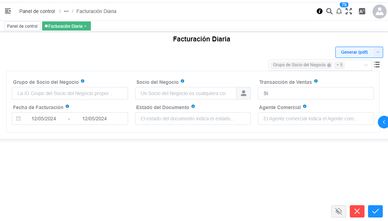Image resolution: width=388 pixels, height=221 pixels.
Task: Collapse the panel using the blue side chevron
Action: (384, 122)
